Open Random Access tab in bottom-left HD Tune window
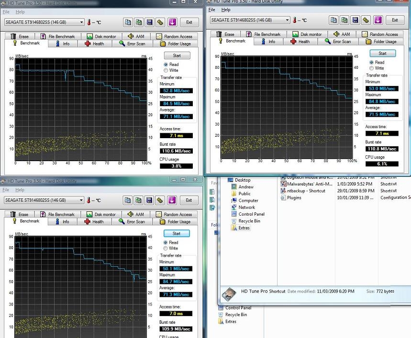The image size is (411, 338). (x=174, y=215)
